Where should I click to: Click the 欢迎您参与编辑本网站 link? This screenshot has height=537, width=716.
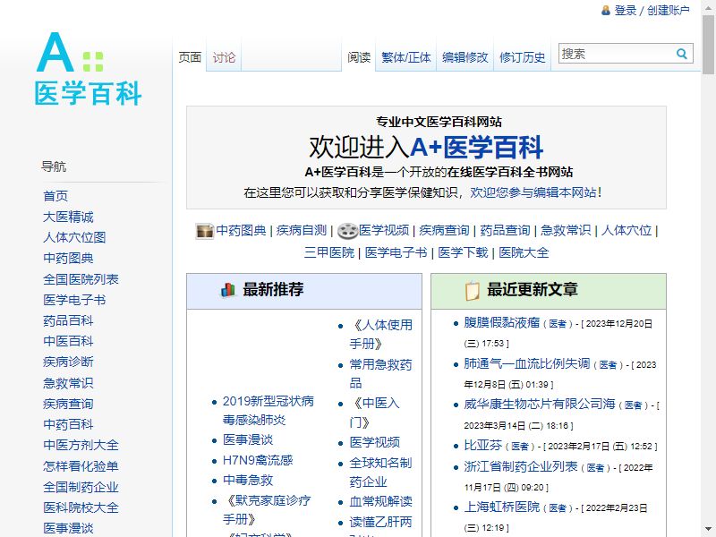coord(533,192)
